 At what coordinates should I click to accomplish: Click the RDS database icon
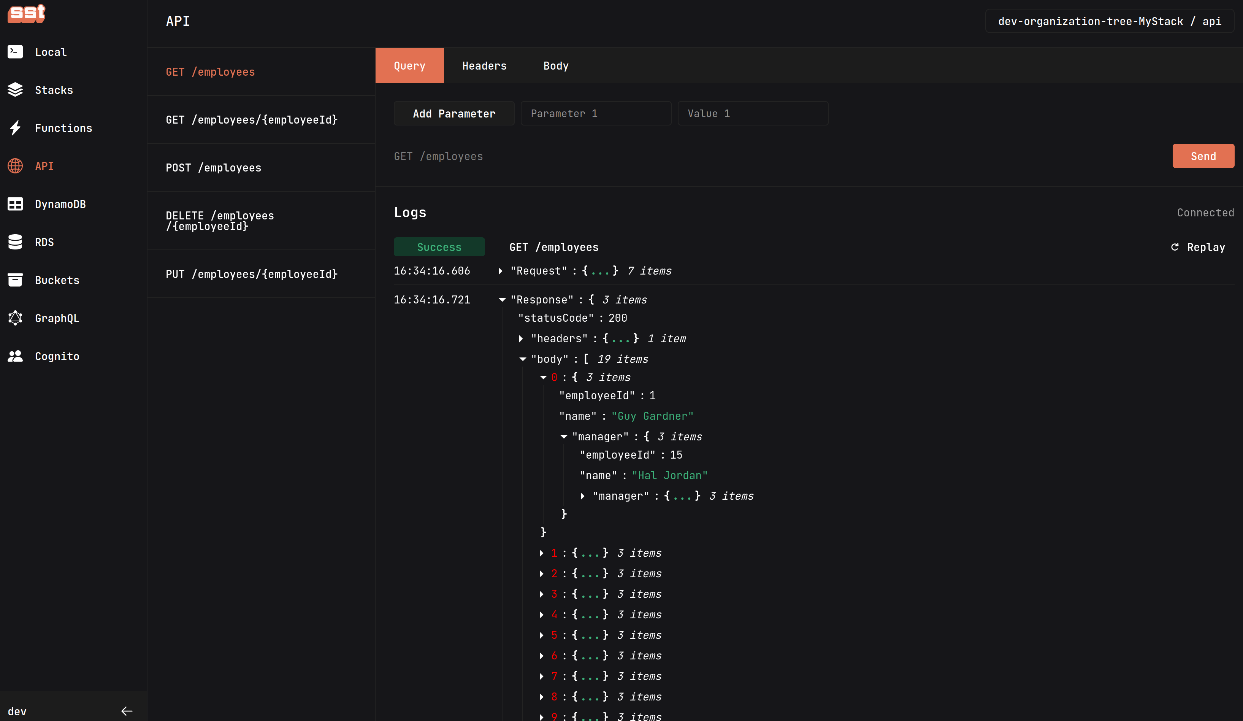15,242
